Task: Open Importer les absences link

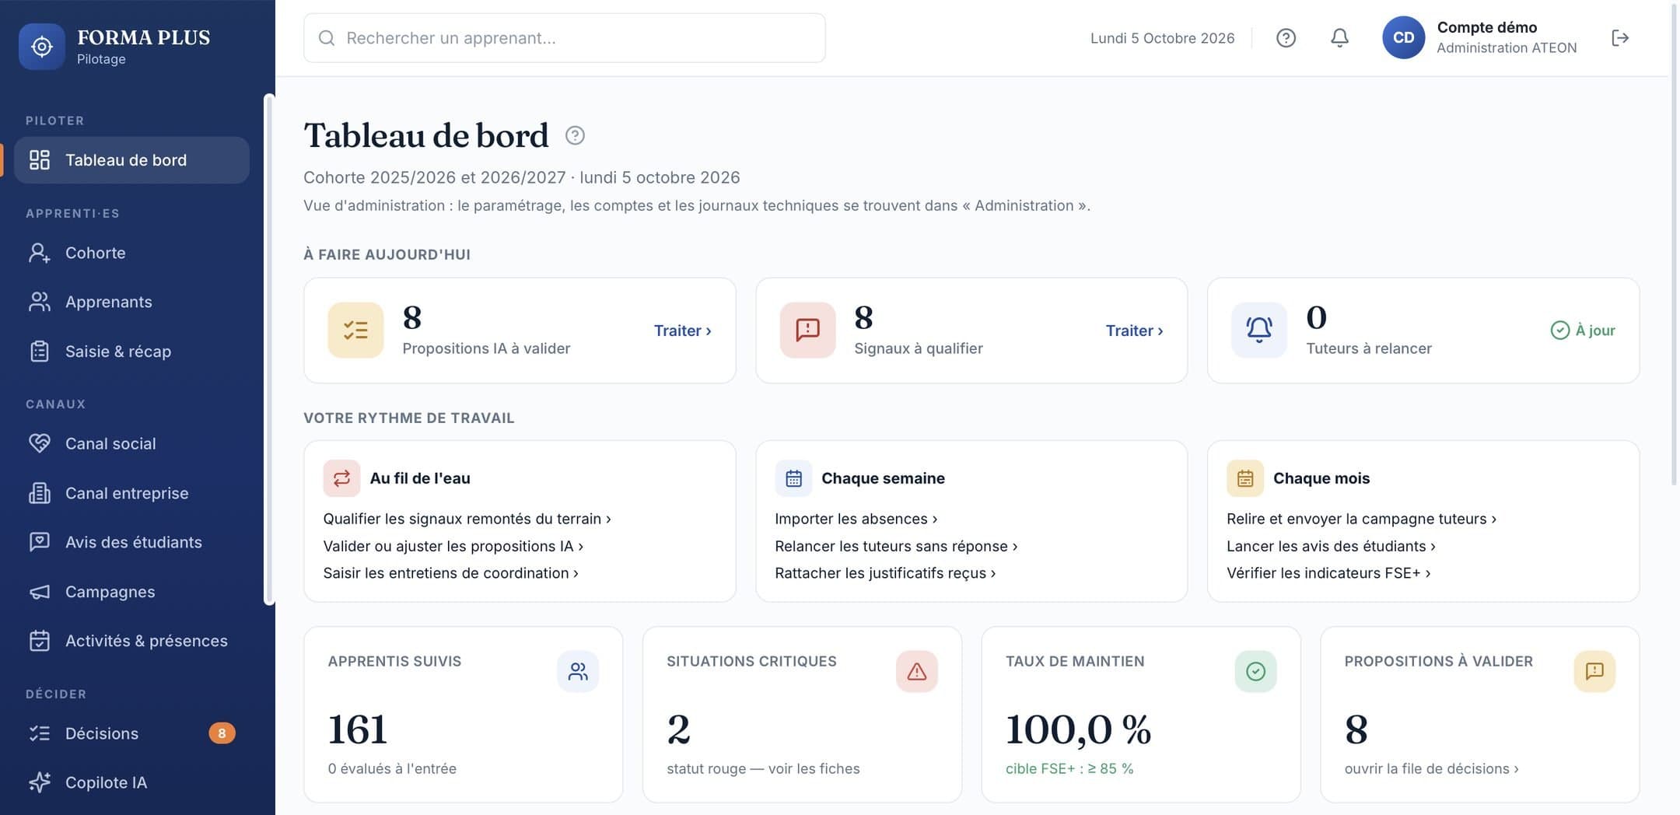Action: (x=856, y=519)
